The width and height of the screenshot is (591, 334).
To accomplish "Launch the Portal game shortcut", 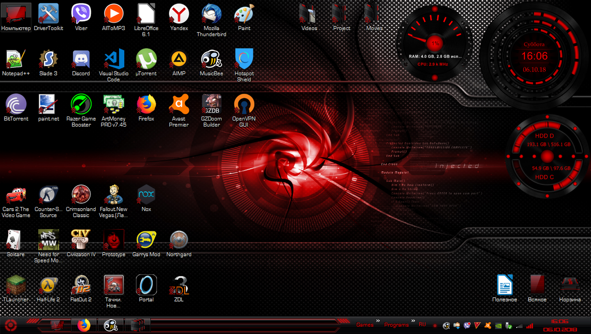I will (x=146, y=289).
